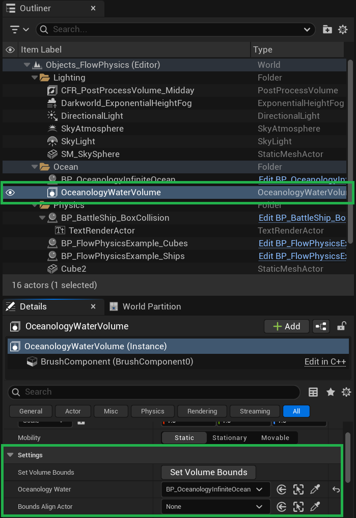Open Outliner settings gear
This screenshot has width=356, height=518.
[x=343, y=30]
